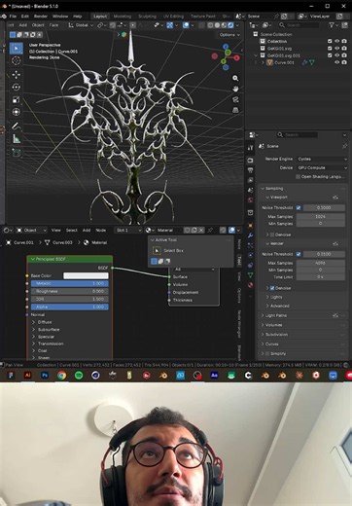
Task: Collapse the Sampling panel
Action: [263, 189]
